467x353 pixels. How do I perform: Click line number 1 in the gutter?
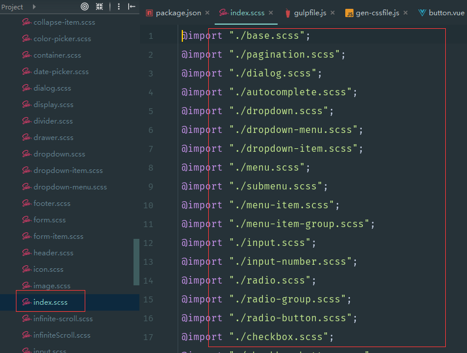coord(151,36)
